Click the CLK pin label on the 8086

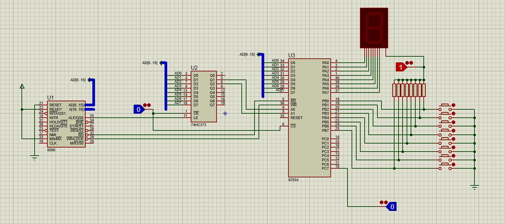(x=54, y=143)
